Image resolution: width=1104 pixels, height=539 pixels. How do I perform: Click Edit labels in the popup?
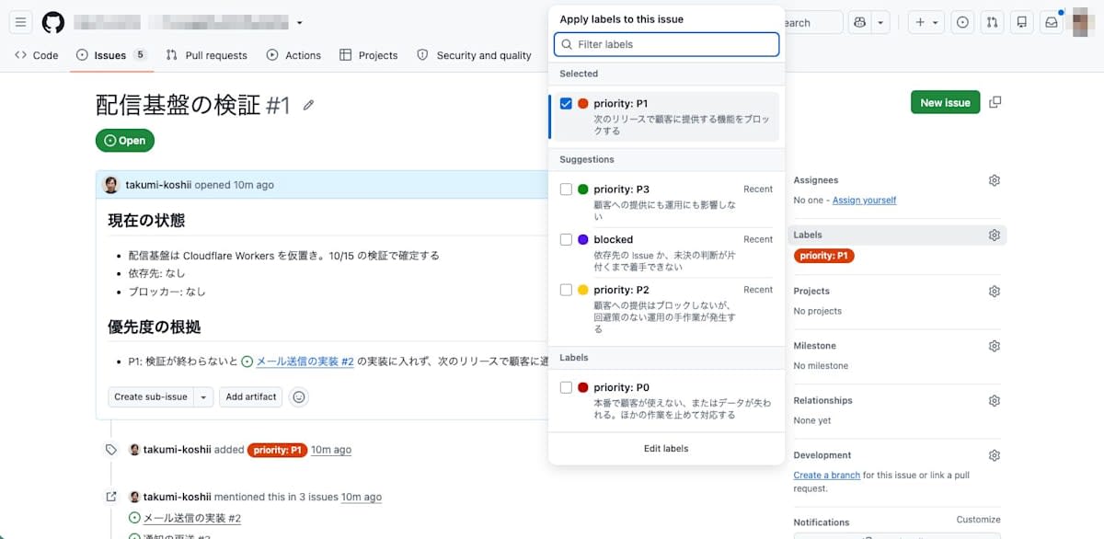666,449
